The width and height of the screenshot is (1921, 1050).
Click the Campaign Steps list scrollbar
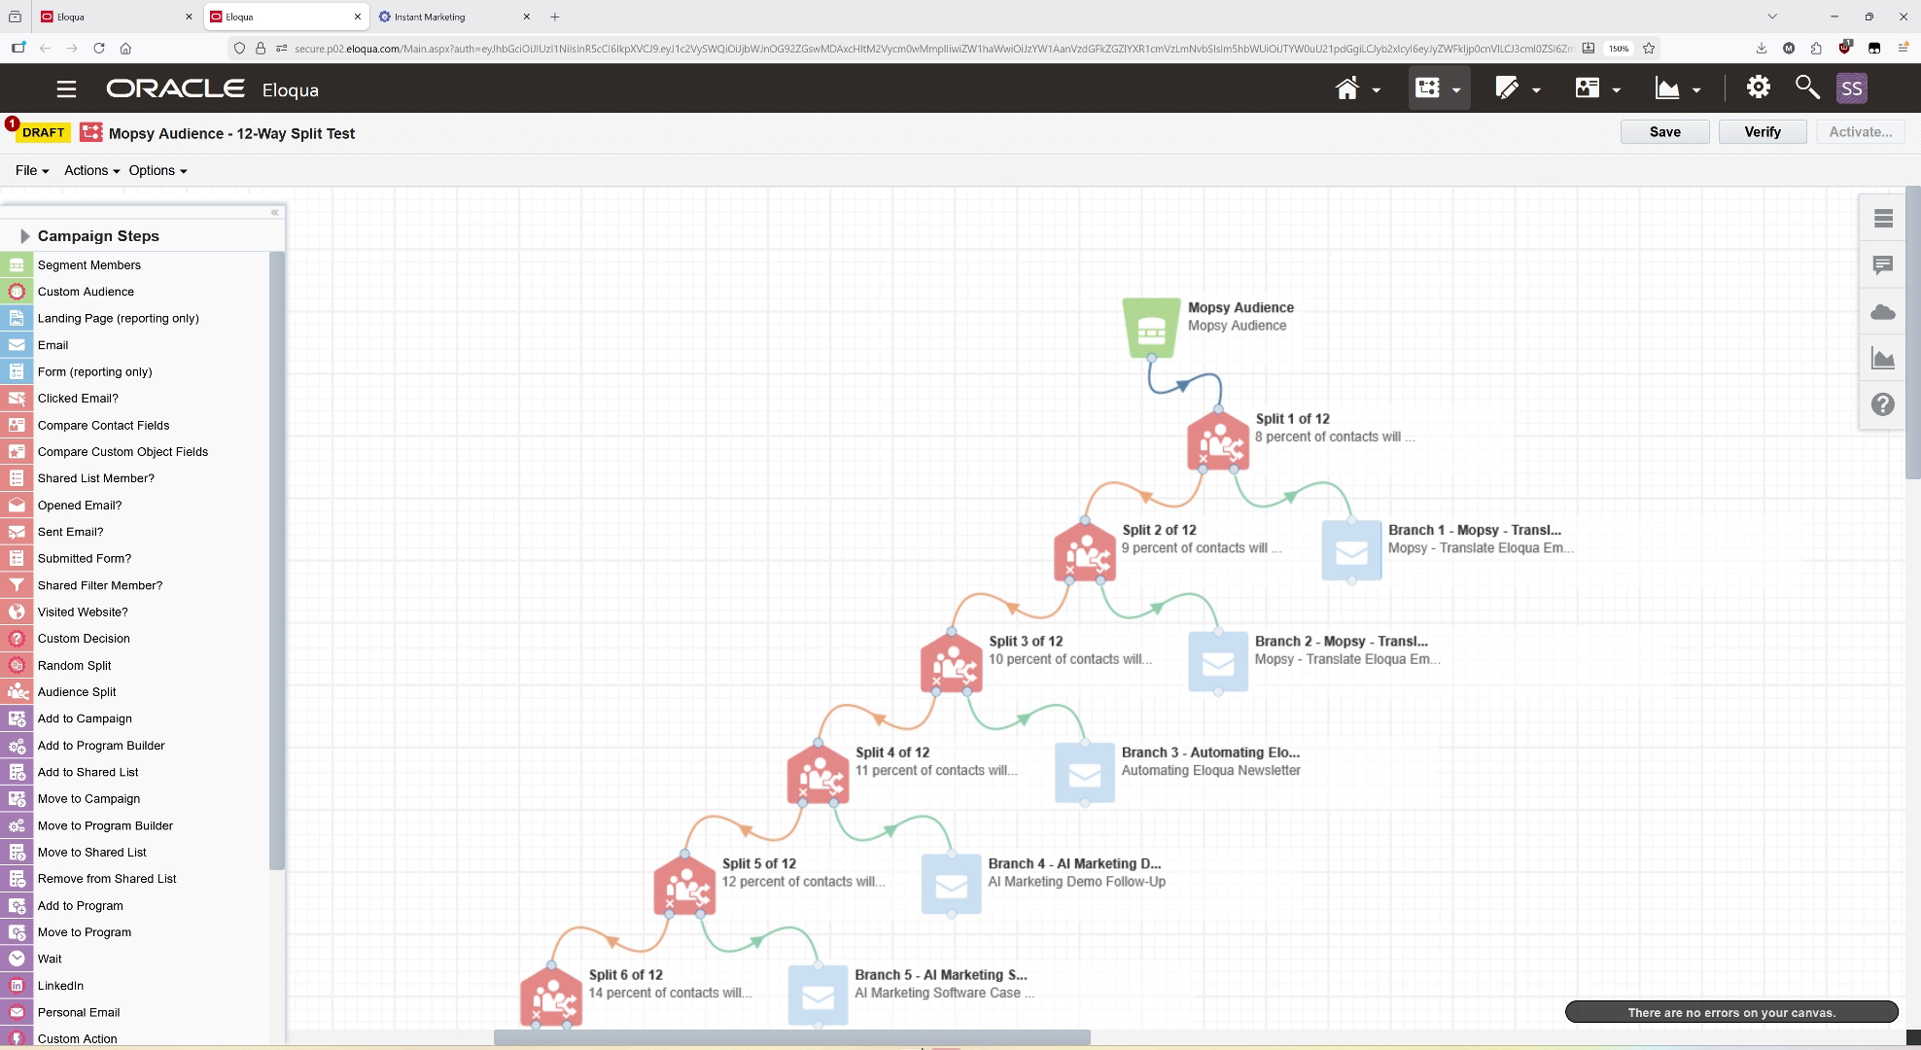pos(277,561)
